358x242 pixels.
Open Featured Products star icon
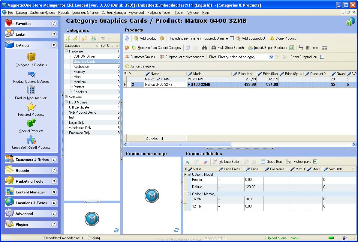31,106
